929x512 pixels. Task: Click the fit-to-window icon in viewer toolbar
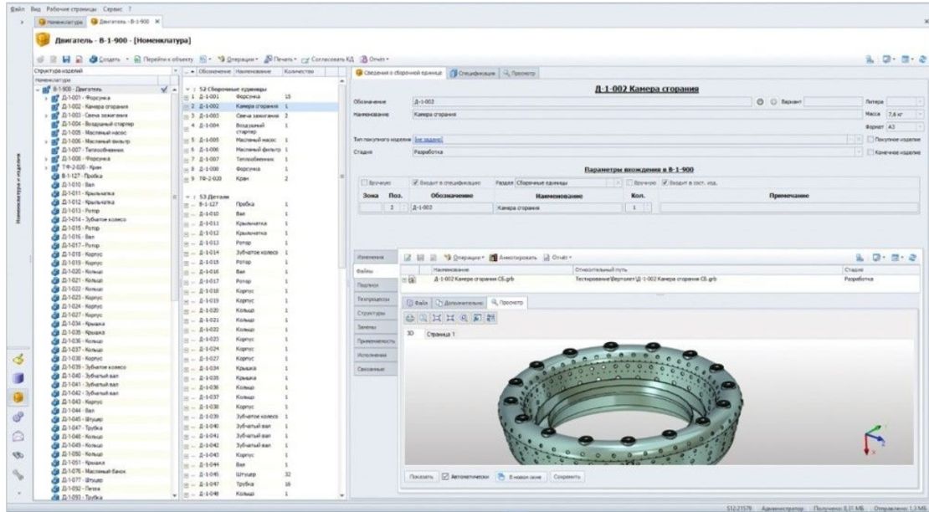(437, 319)
